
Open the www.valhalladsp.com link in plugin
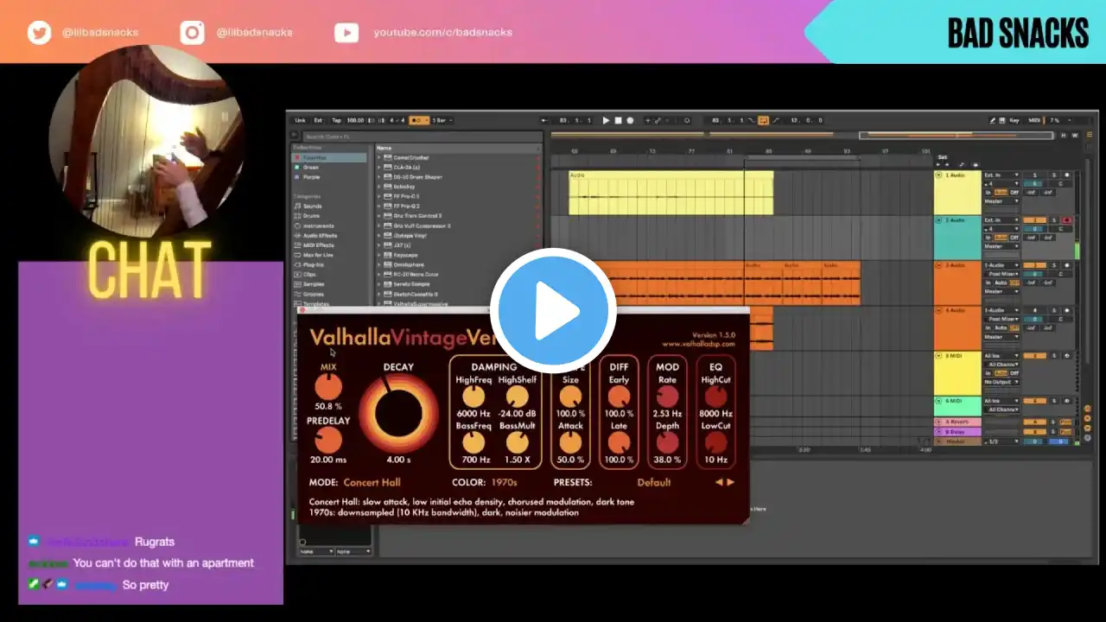tap(698, 344)
